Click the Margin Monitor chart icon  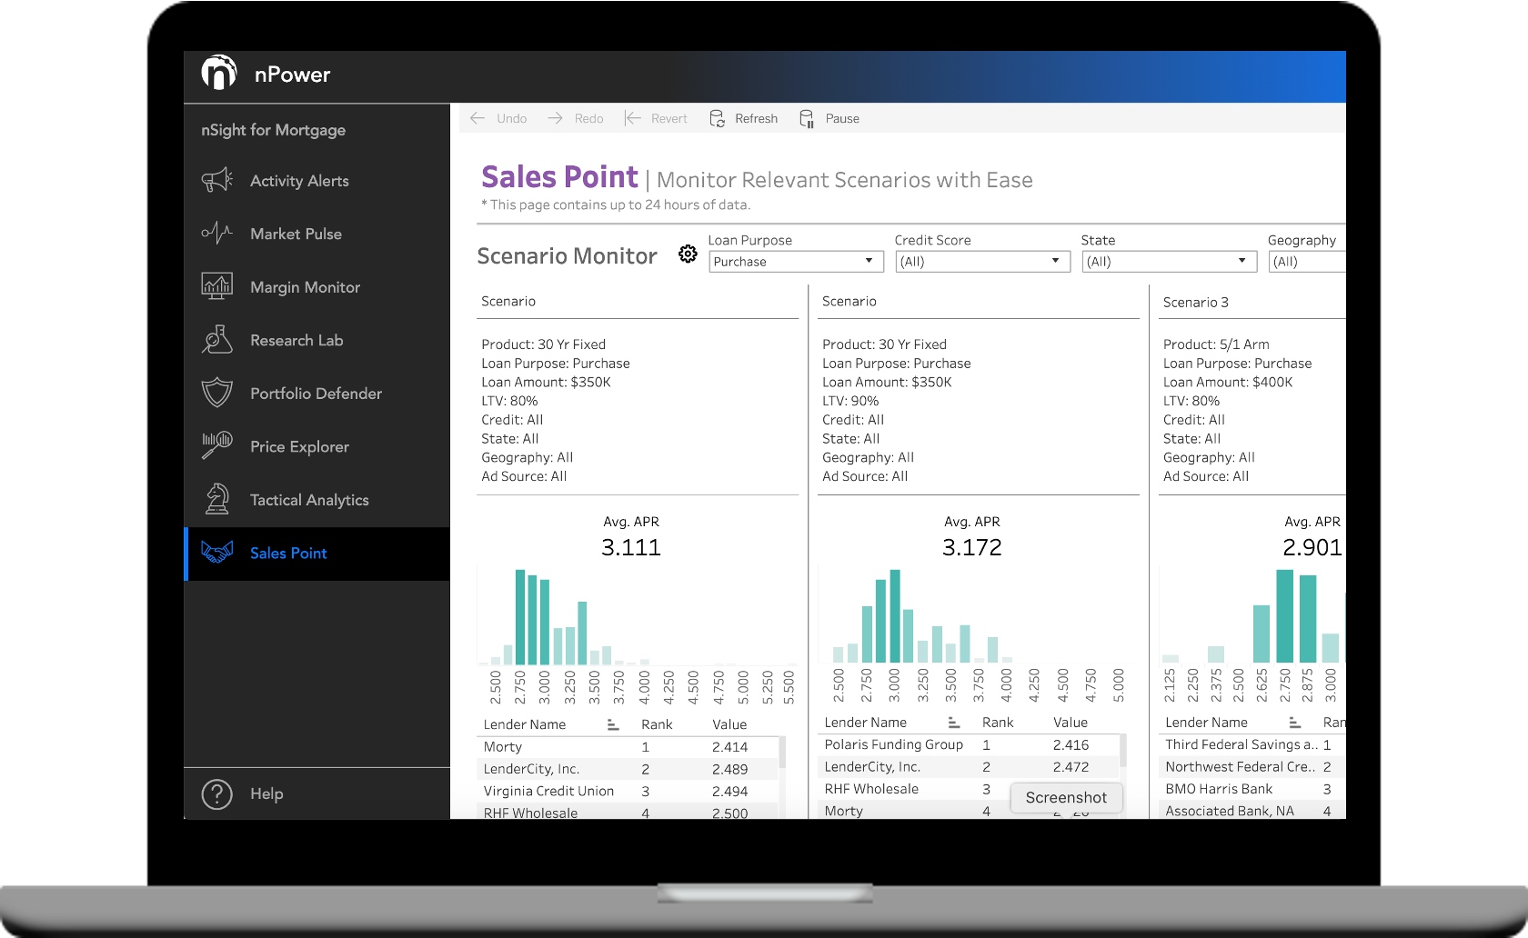point(216,286)
